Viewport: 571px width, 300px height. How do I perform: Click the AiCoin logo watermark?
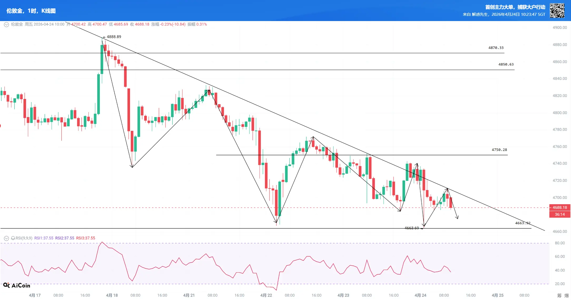17,286
